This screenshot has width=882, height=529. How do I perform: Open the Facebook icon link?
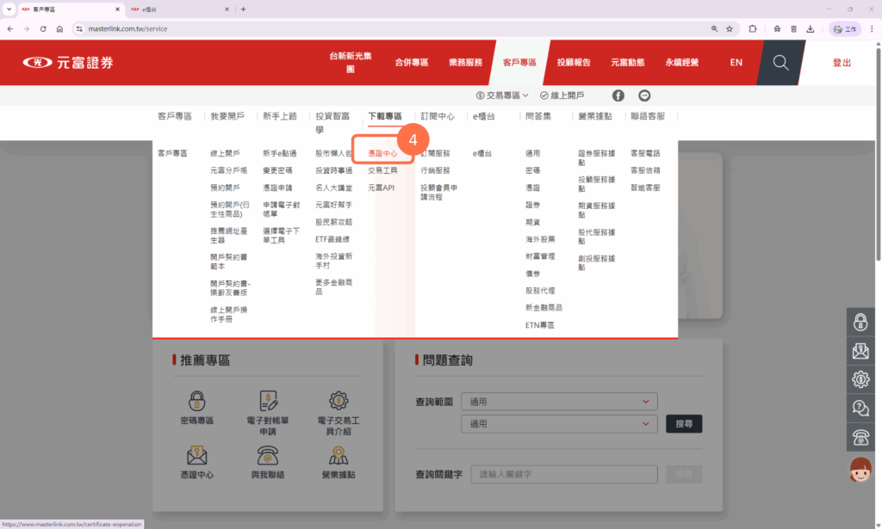click(x=618, y=95)
